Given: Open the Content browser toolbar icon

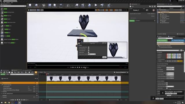Looking at the screenshot, I should 50,5.
